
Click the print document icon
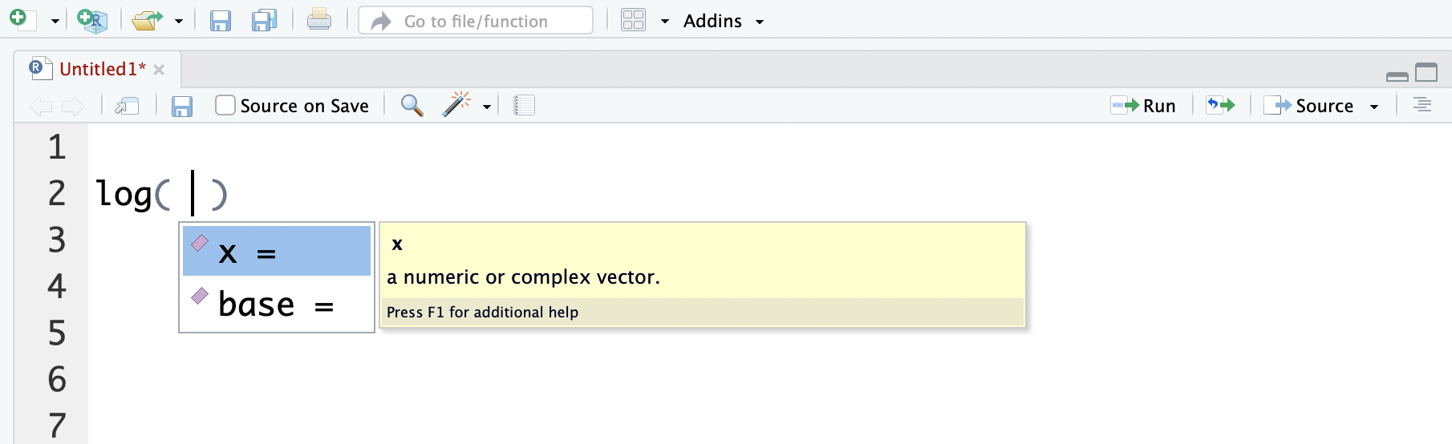318,19
